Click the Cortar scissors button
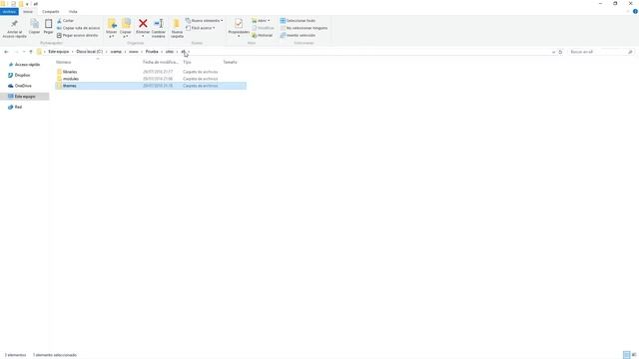639x359 pixels. [x=65, y=20]
